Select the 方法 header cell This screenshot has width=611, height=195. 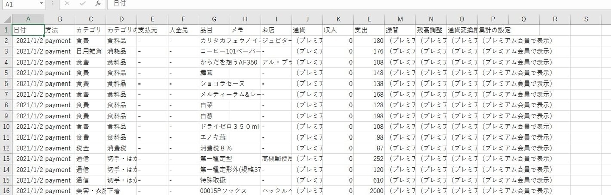click(60, 30)
